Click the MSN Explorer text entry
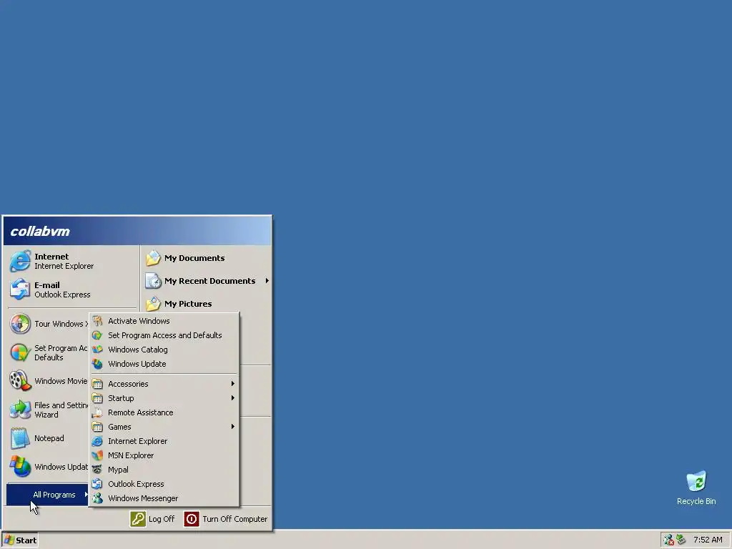This screenshot has width=732, height=549. pyautogui.click(x=131, y=455)
